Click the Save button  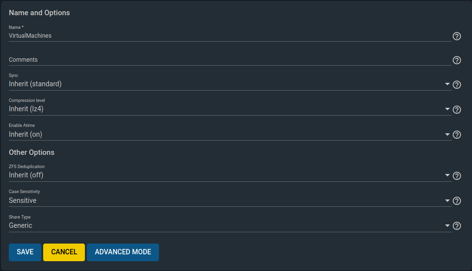(x=25, y=252)
